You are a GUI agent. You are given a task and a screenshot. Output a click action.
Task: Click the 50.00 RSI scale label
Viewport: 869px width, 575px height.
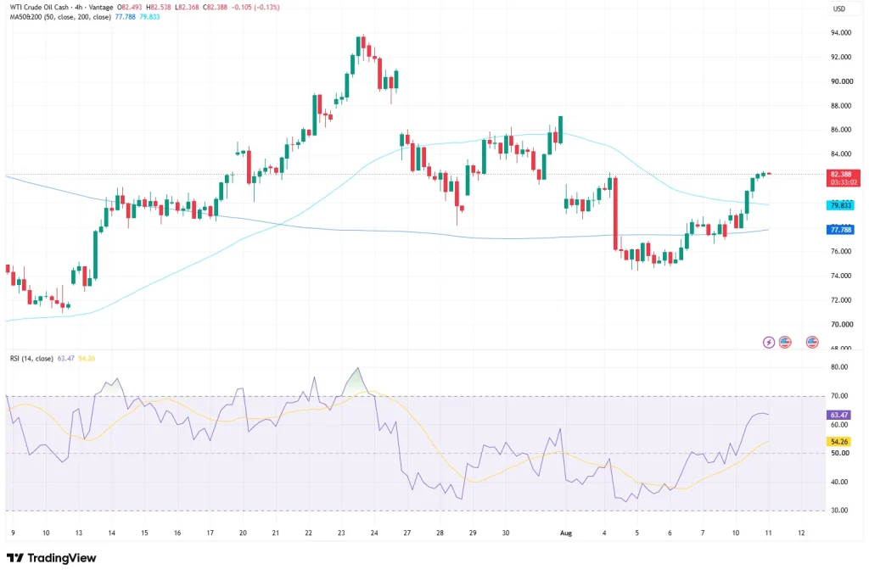[839, 453]
